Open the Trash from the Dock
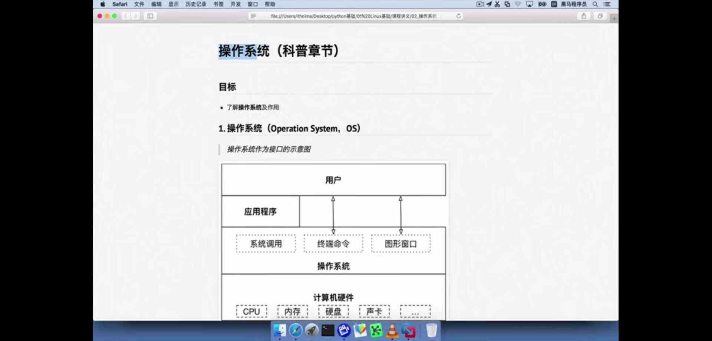This screenshot has height=341, width=712. (x=431, y=330)
